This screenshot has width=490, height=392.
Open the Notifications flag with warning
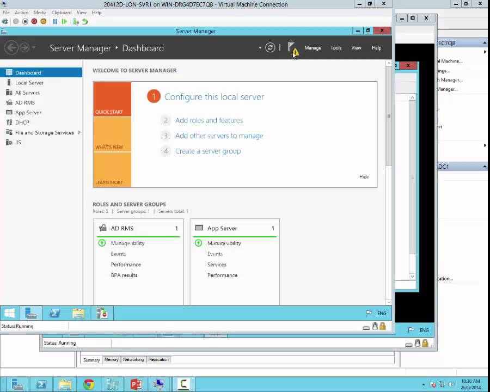pyautogui.click(x=293, y=49)
